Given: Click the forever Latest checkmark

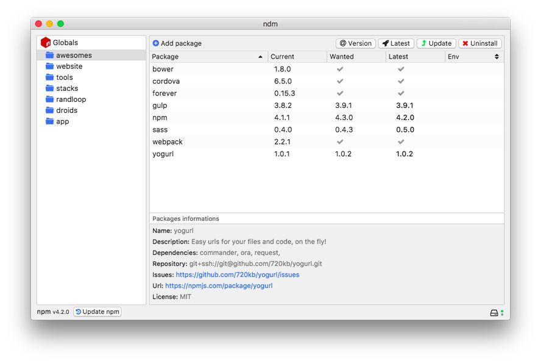Looking at the screenshot, I should [x=401, y=93].
